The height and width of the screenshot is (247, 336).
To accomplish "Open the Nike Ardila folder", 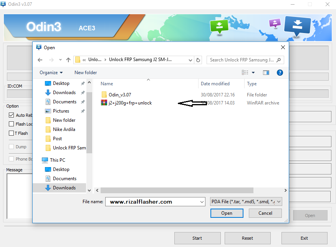I will tap(64, 129).
